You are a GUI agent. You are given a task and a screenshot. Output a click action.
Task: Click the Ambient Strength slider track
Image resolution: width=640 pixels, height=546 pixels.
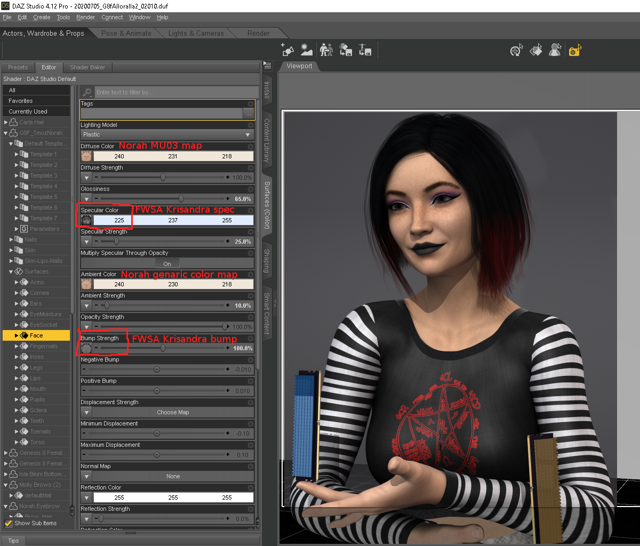pos(163,306)
